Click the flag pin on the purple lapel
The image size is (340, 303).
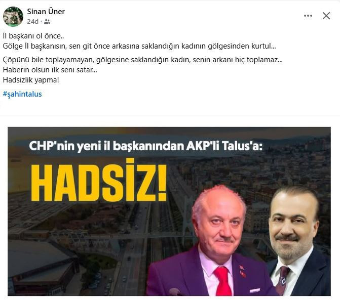(x=242, y=271)
